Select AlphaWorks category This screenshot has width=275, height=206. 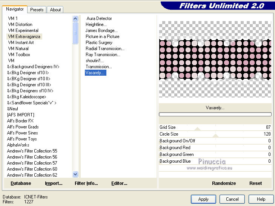(x=18, y=145)
